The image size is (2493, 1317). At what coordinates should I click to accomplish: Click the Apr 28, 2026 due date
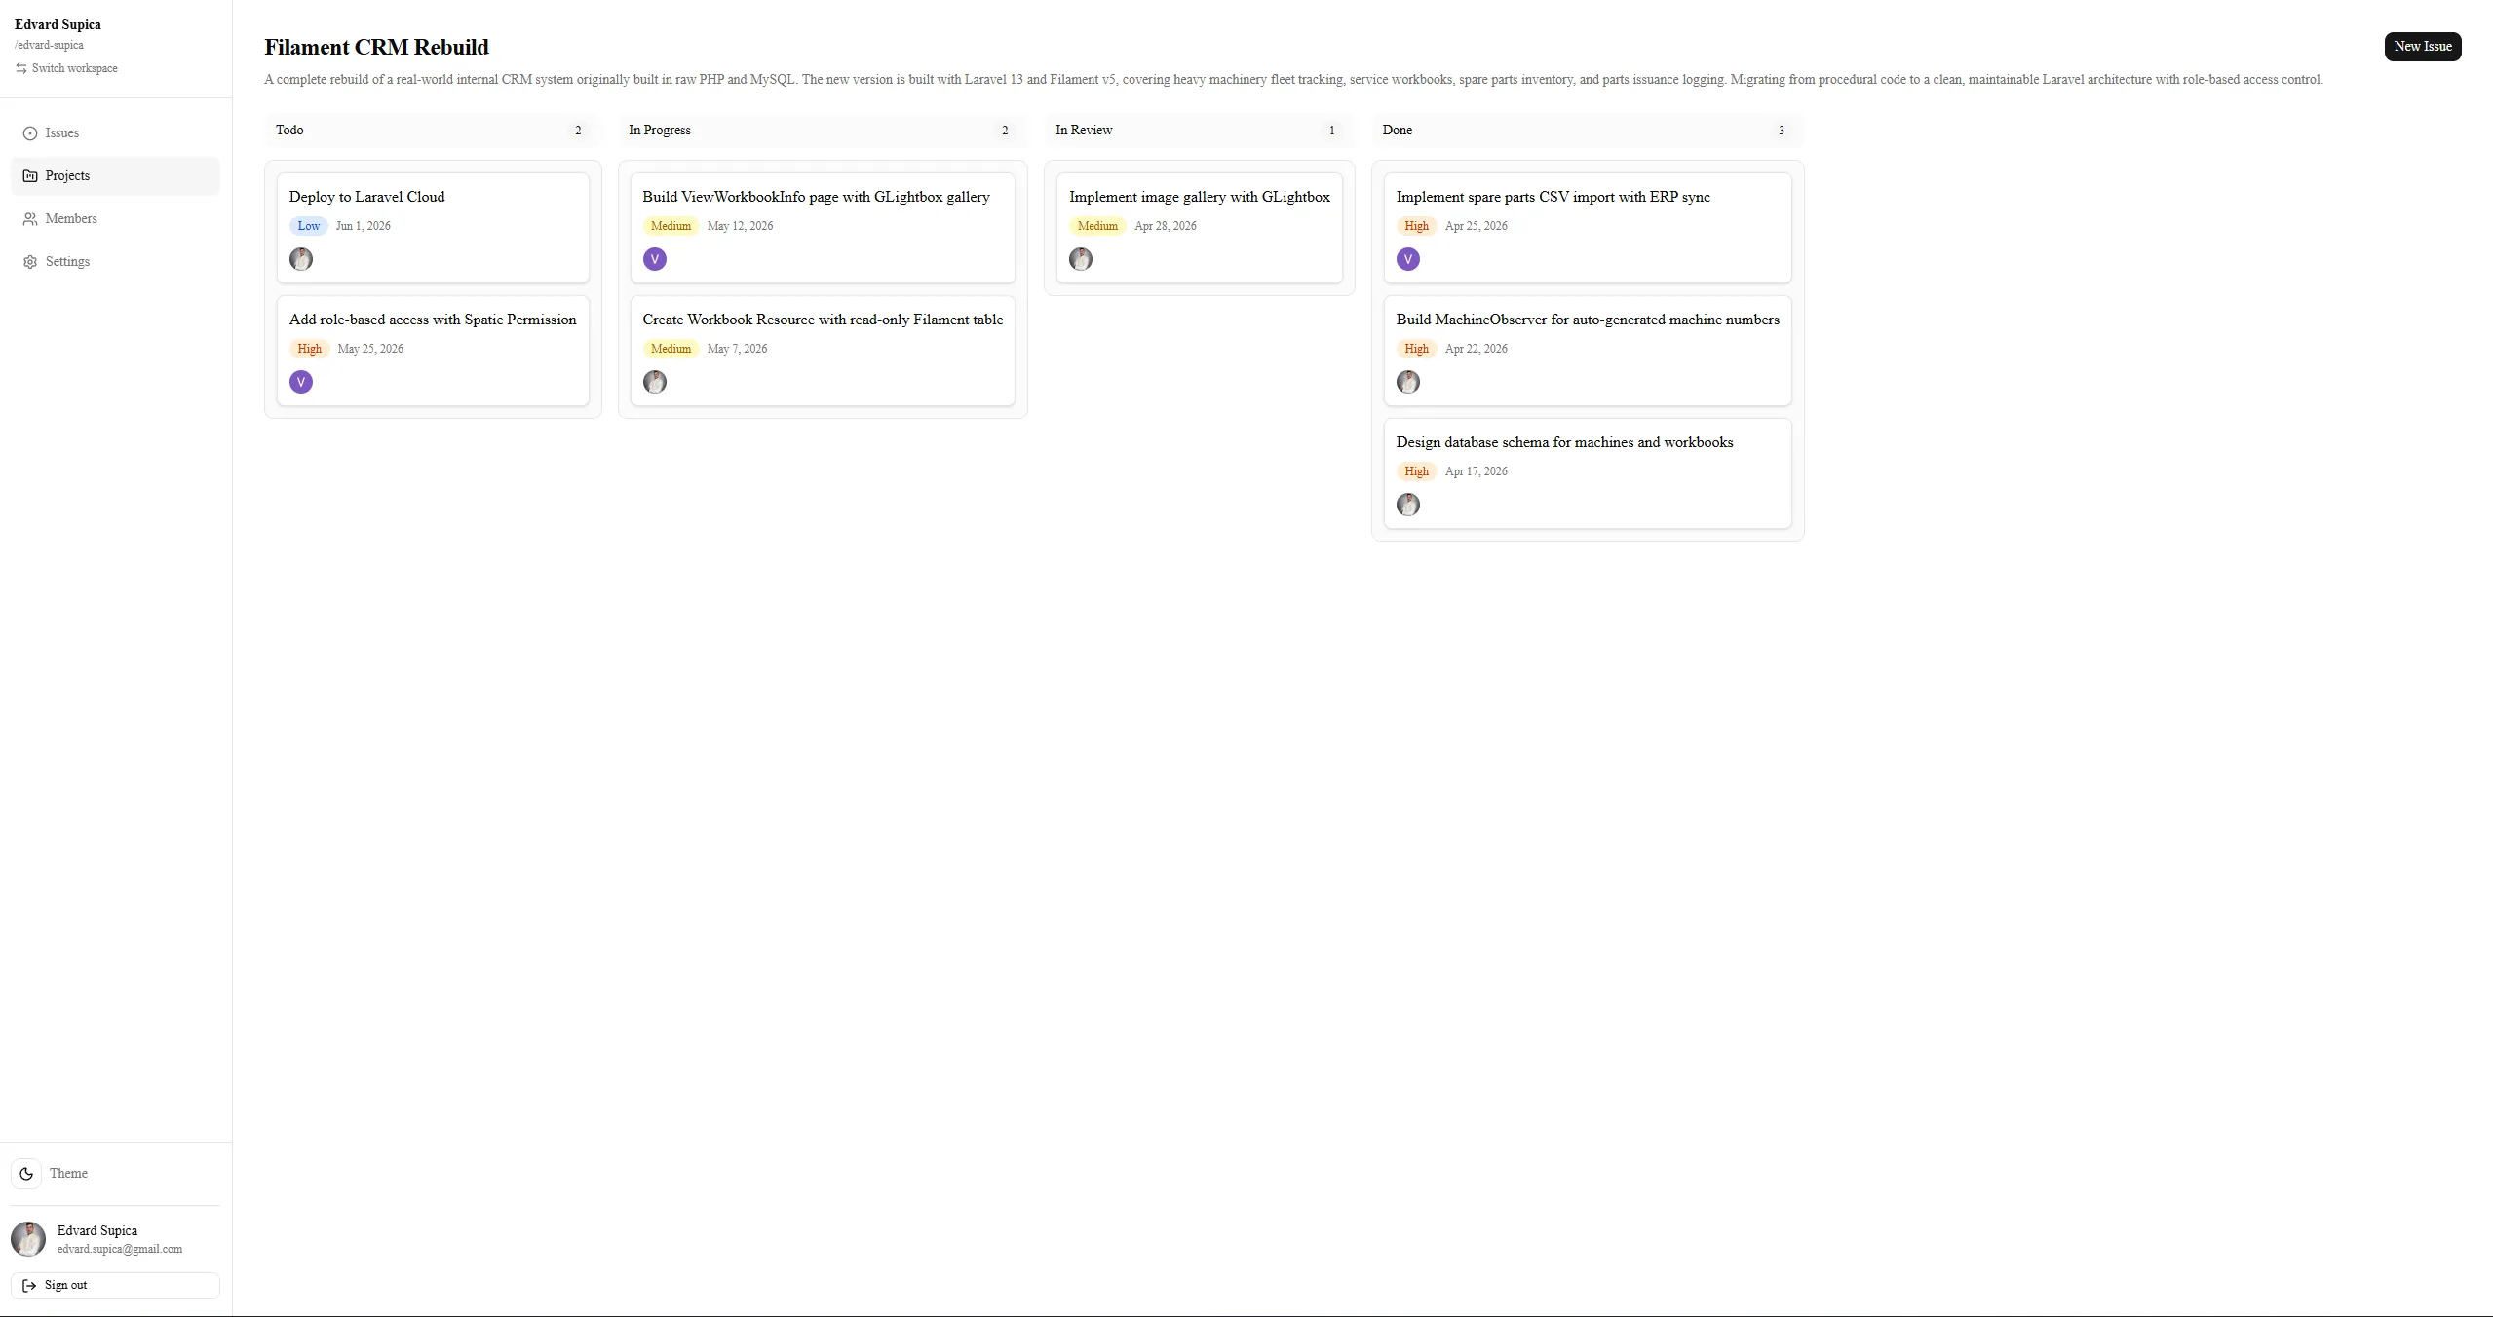(x=1166, y=226)
